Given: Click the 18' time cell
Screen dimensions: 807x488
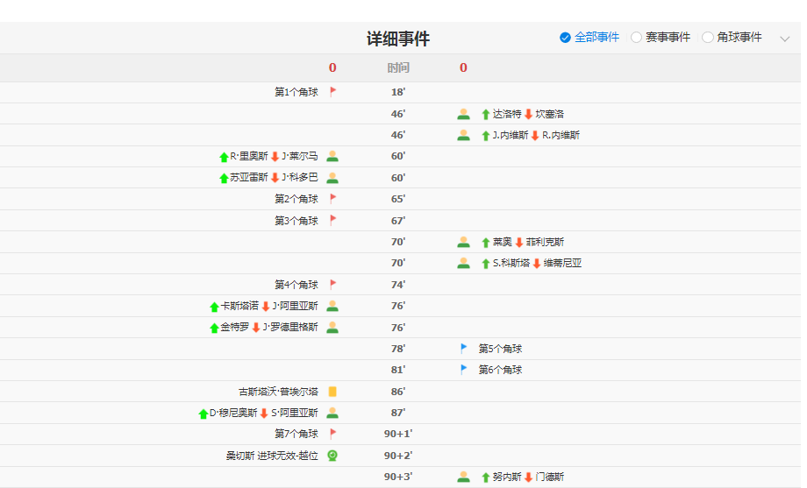Looking at the screenshot, I should click(x=398, y=92).
